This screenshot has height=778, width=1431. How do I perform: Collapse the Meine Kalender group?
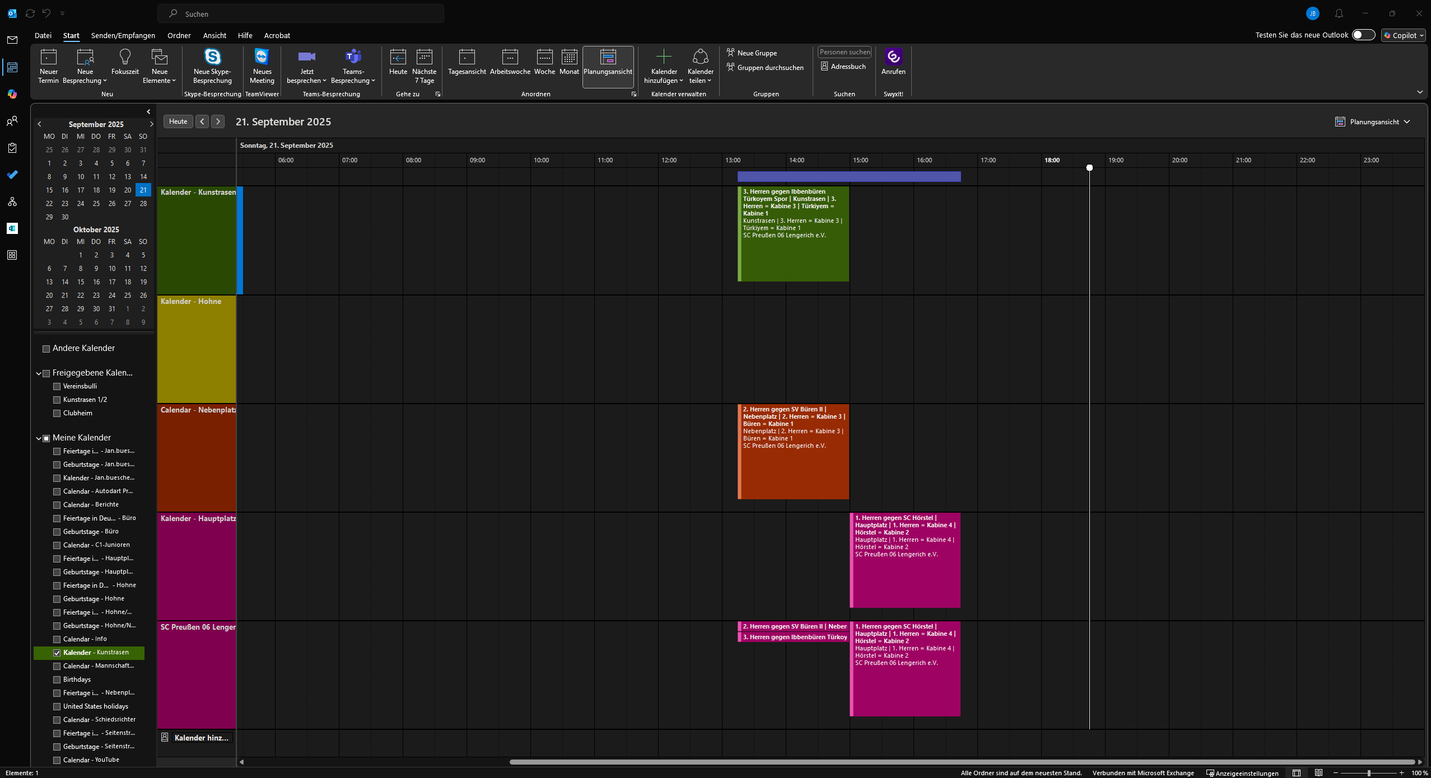pos(39,438)
